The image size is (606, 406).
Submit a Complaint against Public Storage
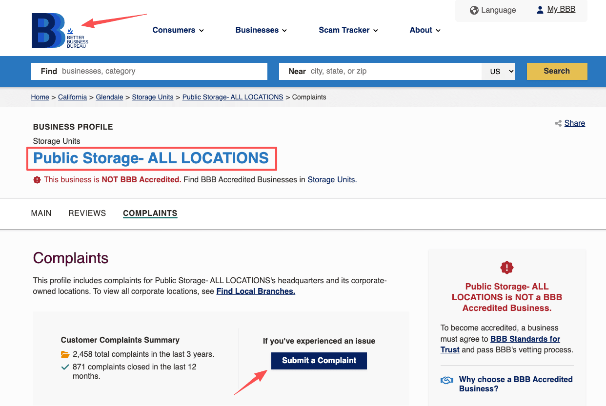(x=319, y=361)
